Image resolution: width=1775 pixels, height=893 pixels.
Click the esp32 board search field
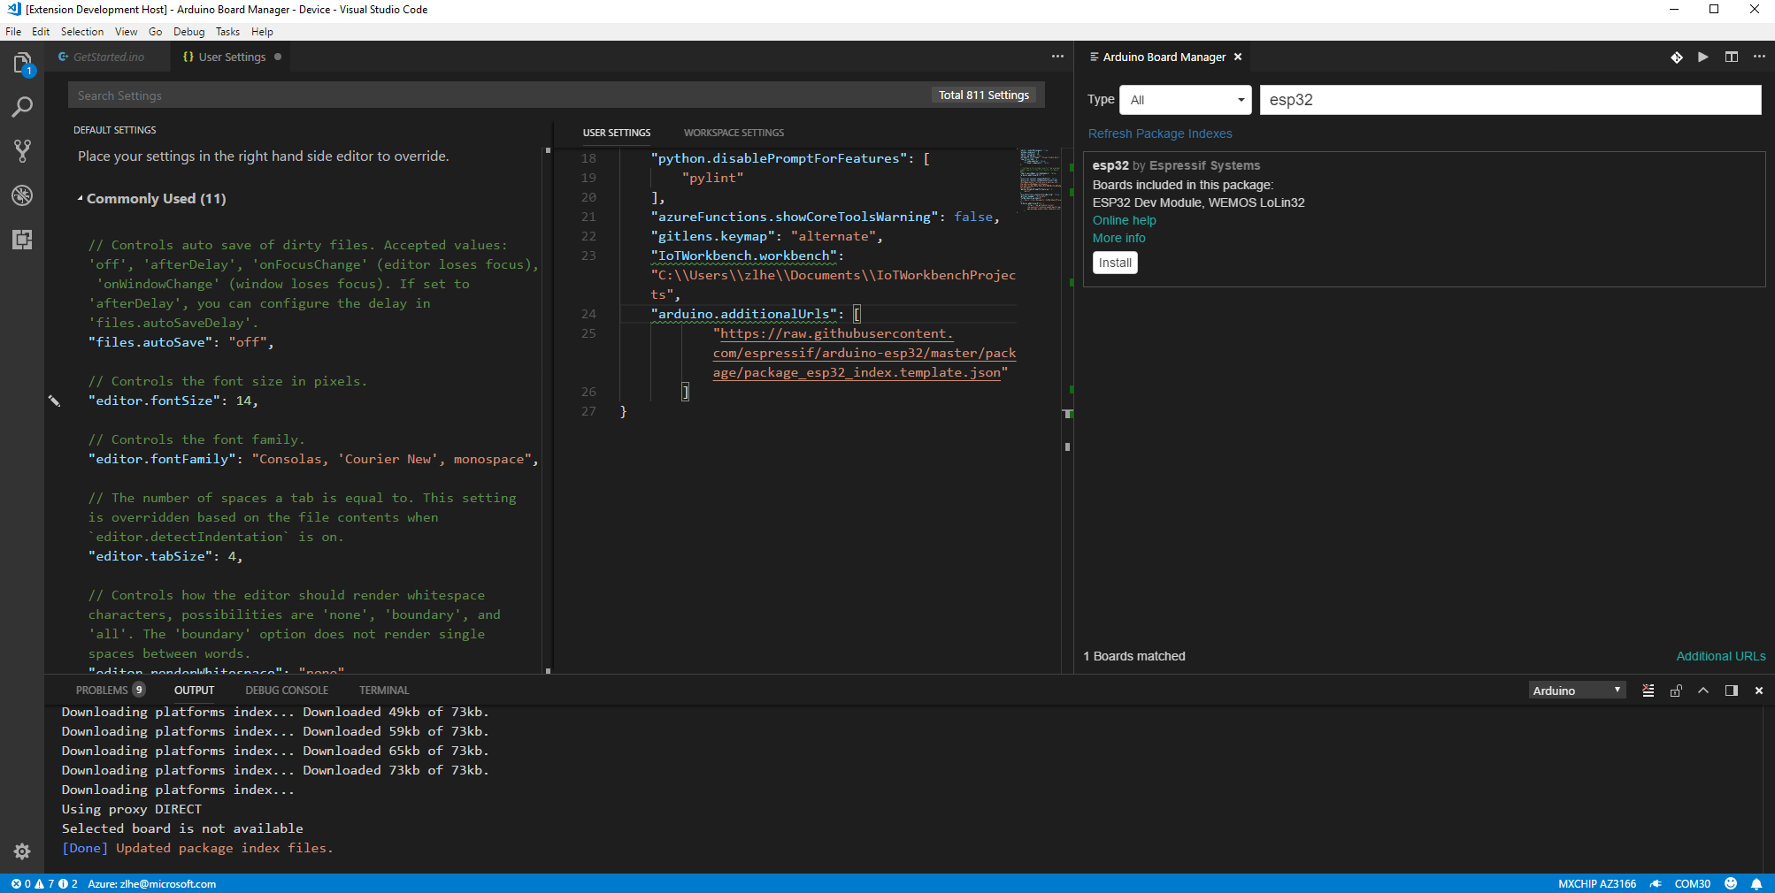click(x=1510, y=100)
